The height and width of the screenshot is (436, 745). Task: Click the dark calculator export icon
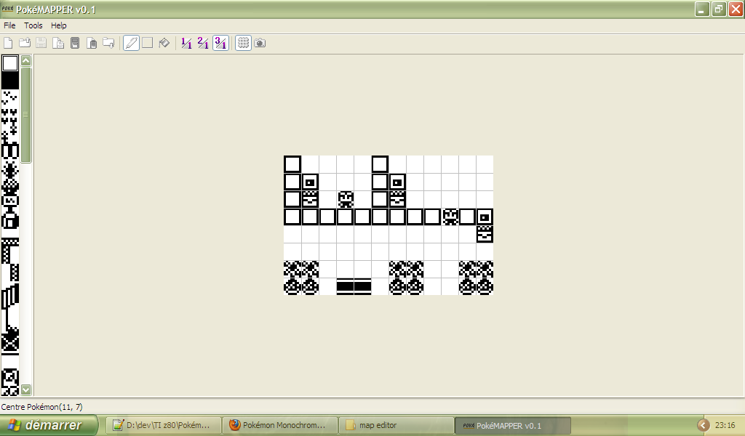pos(75,43)
